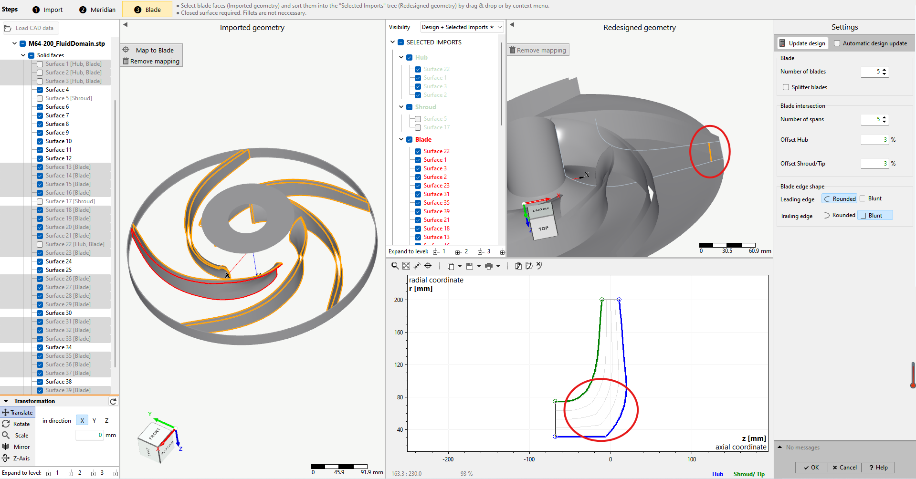Click the crosshair coordinates icon in diagram toolbar
The image size is (916, 479).
pos(428,266)
